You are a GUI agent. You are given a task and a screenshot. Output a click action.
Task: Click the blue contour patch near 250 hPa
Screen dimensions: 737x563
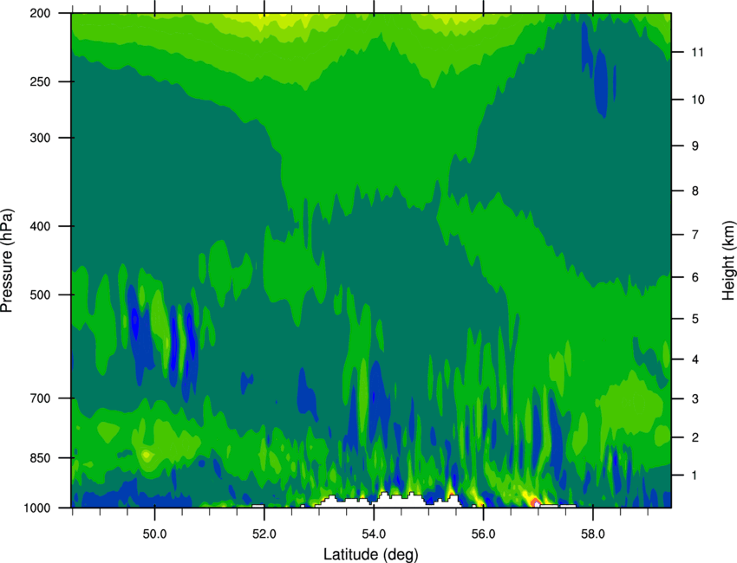pyautogui.click(x=600, y=83)
